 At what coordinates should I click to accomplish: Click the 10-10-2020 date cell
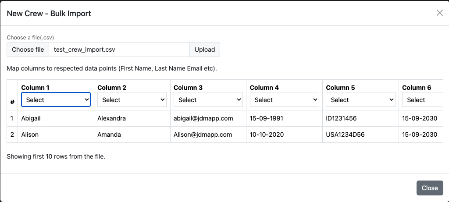(267, 135)
